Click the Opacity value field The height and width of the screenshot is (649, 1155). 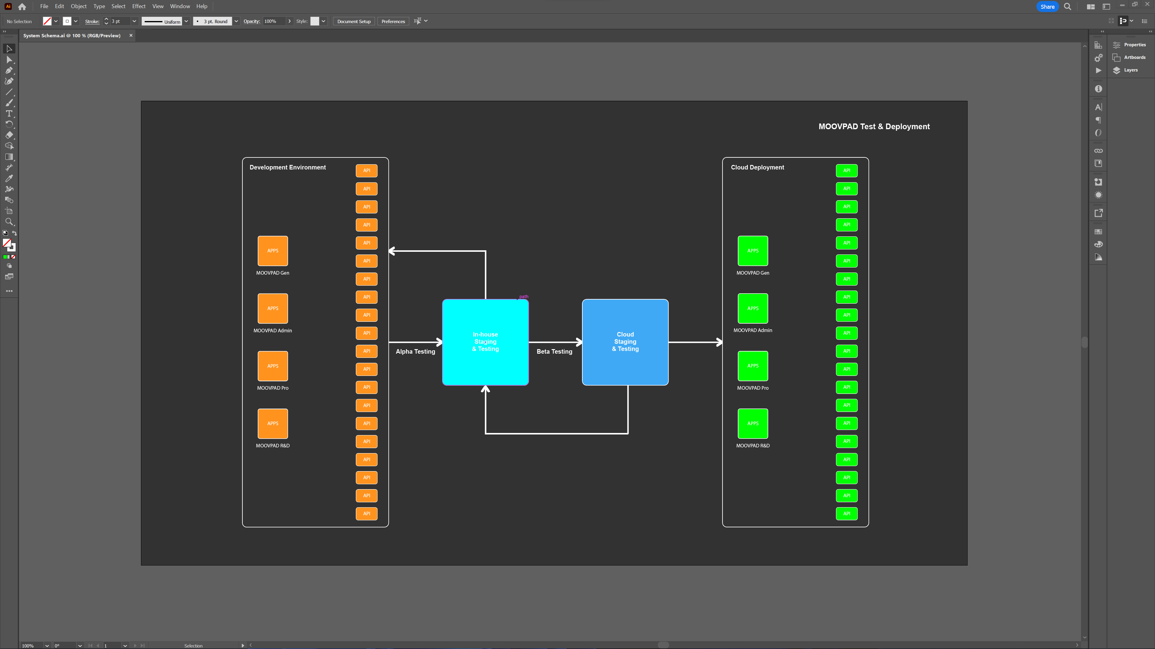click(274, 21)
